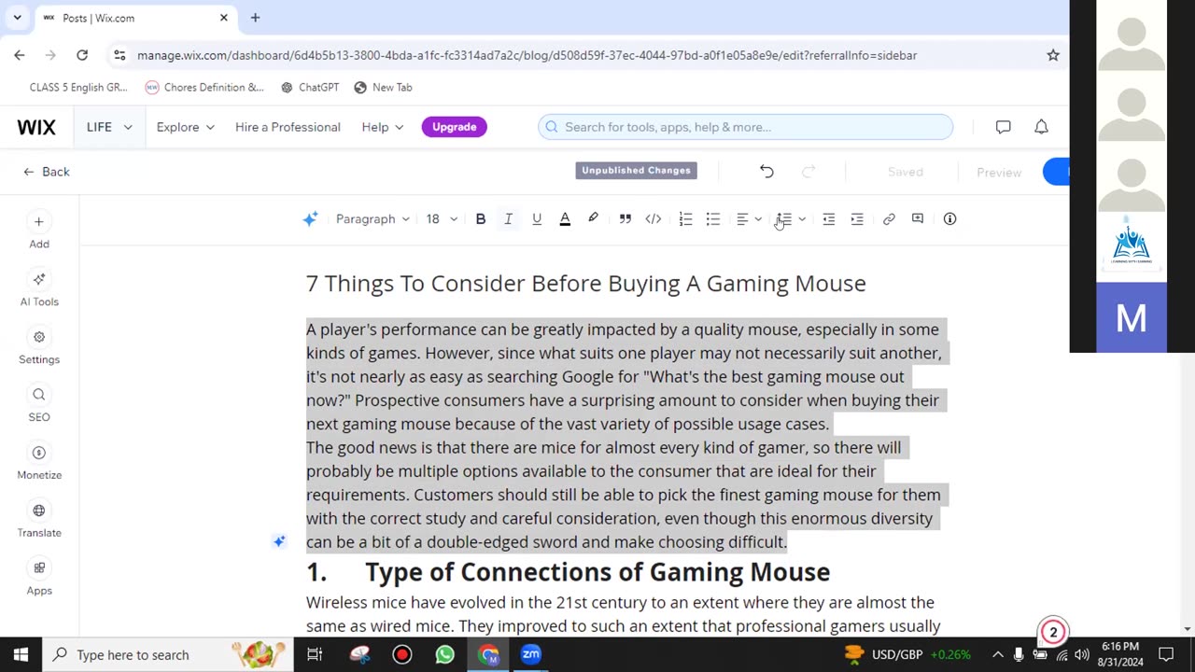Image resolution: width=1195 pixels, height=672 pixels.
Task: Open the Explore menu
Action: point(185,127)
